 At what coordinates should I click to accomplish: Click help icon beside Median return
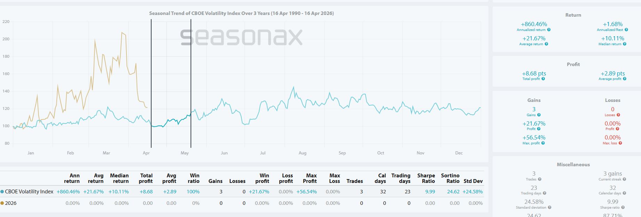pos(625,44)
